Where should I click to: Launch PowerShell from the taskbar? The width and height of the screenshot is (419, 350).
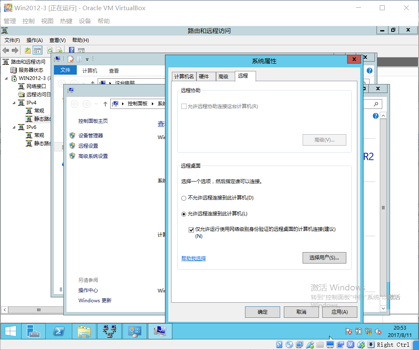point(59,331)
